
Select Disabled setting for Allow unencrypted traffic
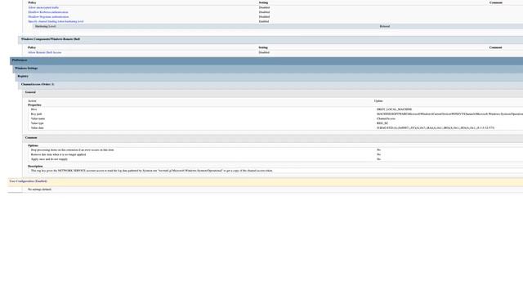coord(264,7)
